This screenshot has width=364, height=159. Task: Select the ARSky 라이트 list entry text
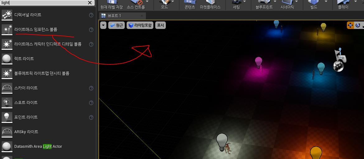point(26,132)
